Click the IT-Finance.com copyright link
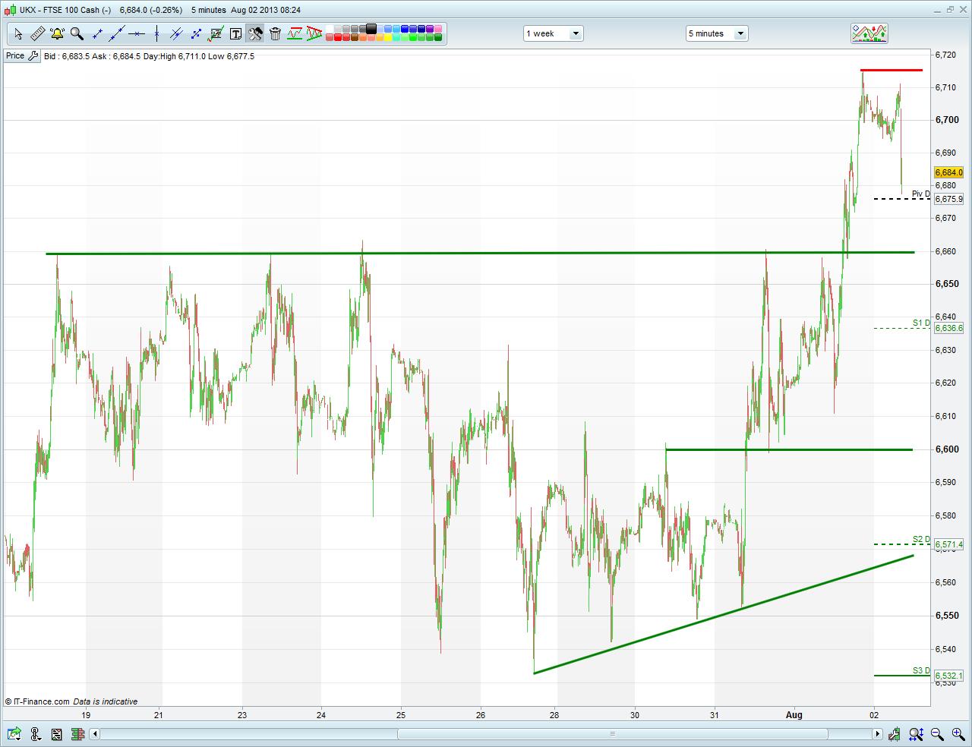 tap(38, 701)
